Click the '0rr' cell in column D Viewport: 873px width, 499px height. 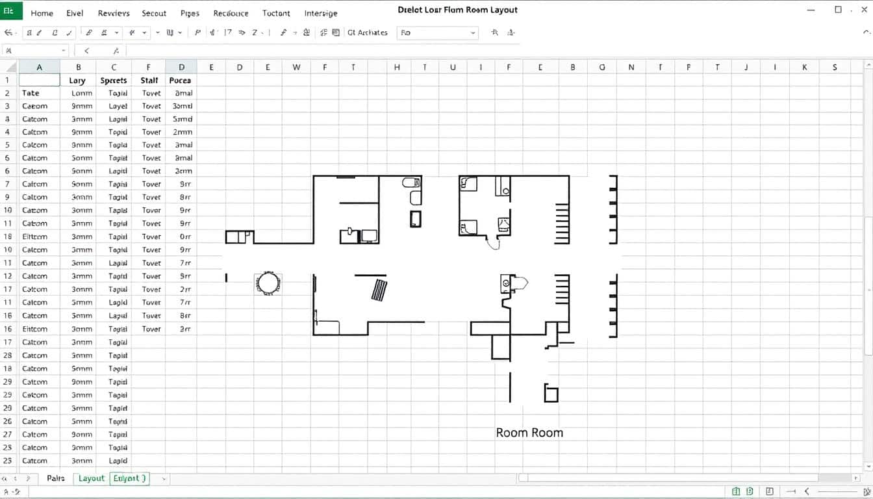point(181,237)
